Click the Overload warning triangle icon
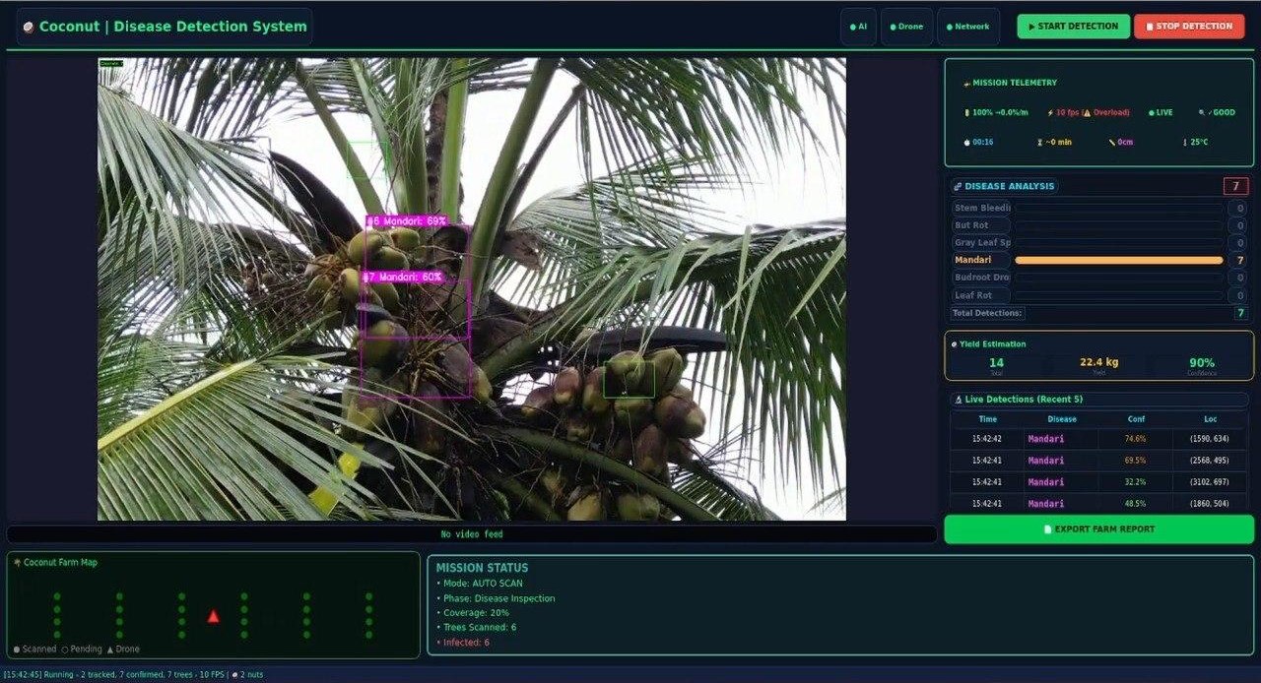This screenshot has width=1261, height=683. point(1087,112)
